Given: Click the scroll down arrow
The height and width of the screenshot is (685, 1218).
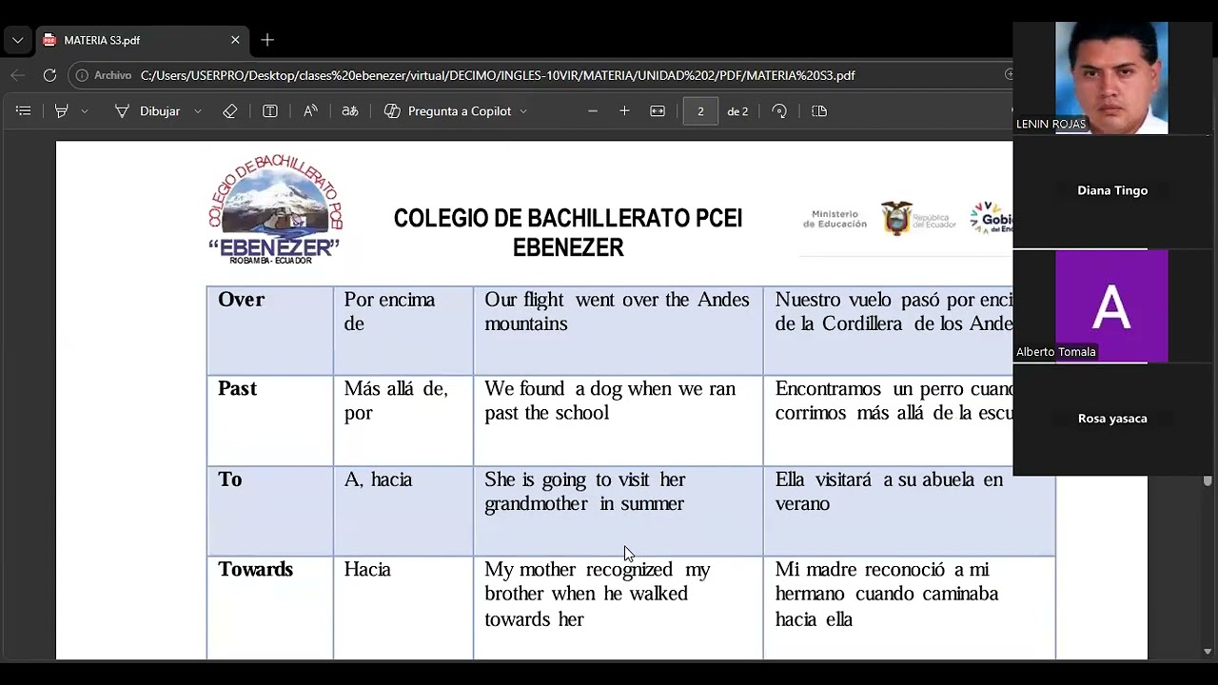Looking at the screenshot, I should click(x=1208, y=652).
